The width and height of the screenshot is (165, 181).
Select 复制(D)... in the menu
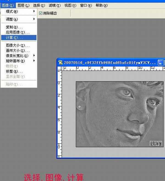14,27
